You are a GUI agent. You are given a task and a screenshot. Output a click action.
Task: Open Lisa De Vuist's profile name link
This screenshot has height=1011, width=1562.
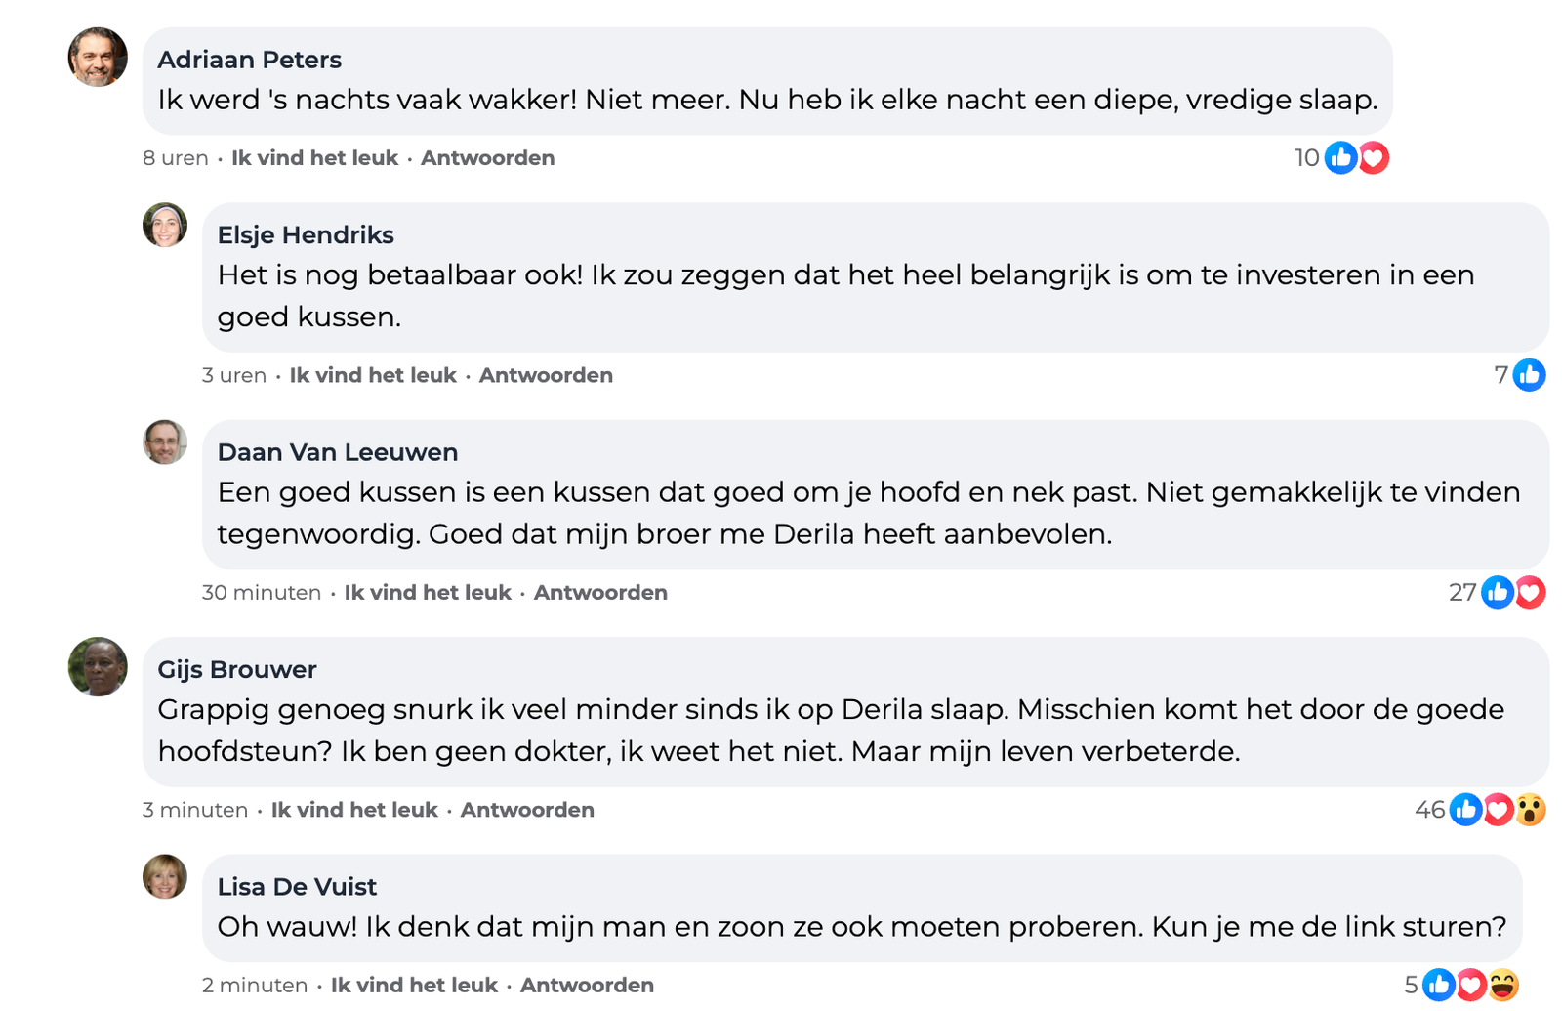point(297,886)
